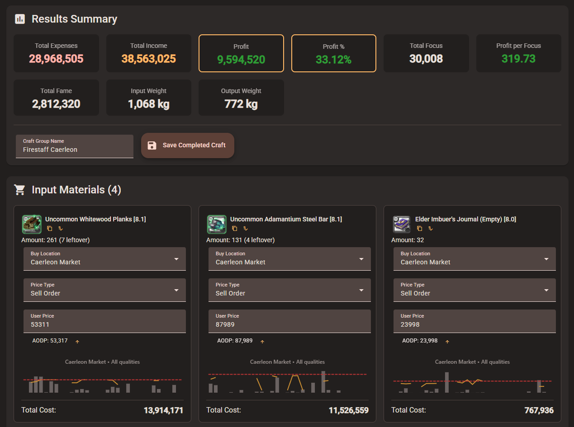This screenshot has width=574, height=427.
Task: Click the crafting-tree icon beside Whitewood Planks copy icon
Action: pos(61,229)
